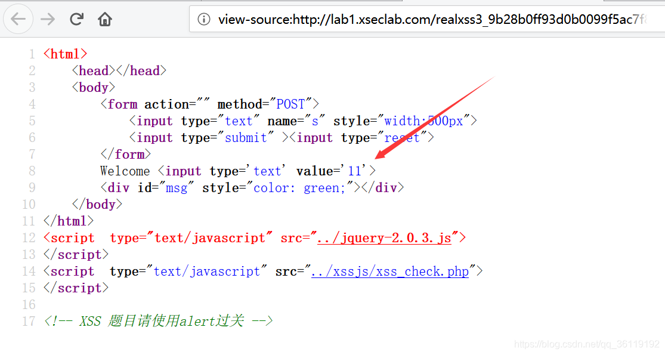Click the "msg" id value on line 9

(x=177, y=187)
